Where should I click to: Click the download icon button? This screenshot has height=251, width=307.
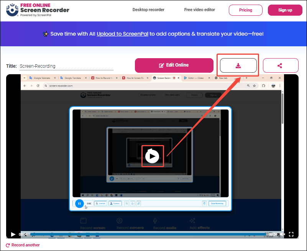[x=238, y=65]
